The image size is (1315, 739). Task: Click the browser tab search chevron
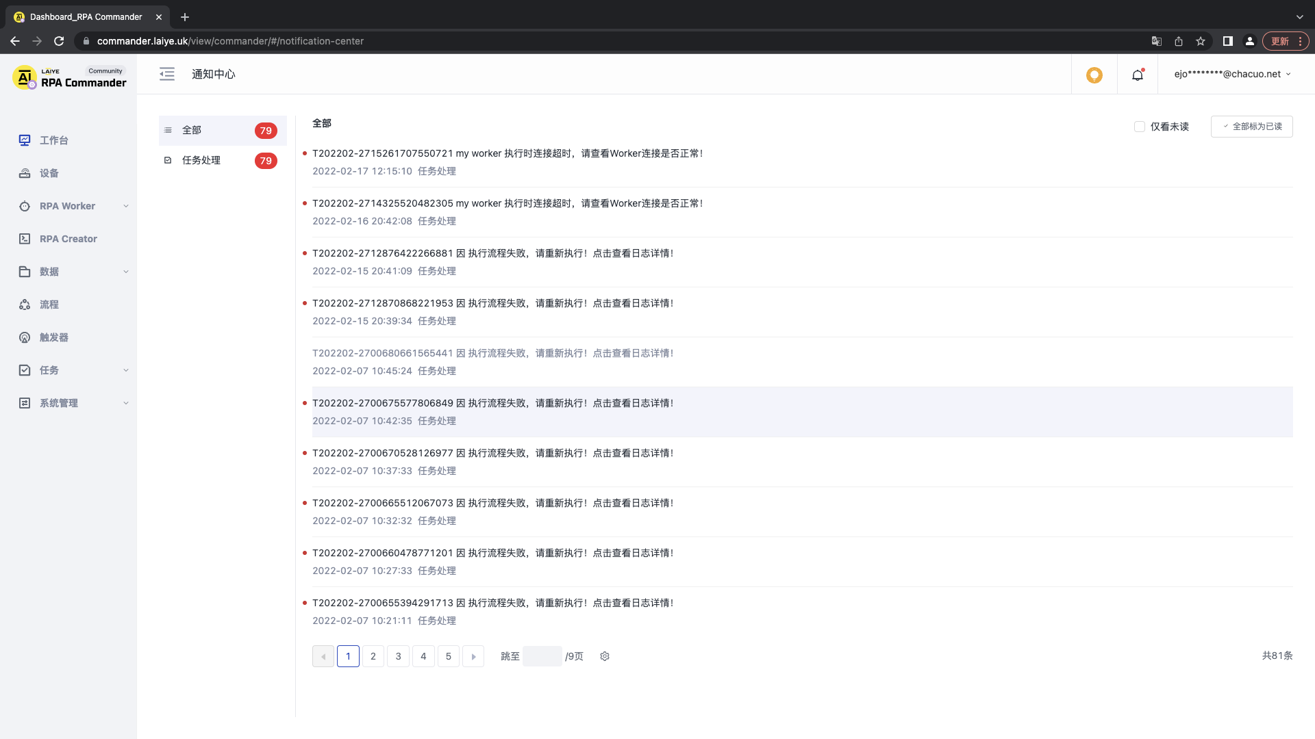1300,17
